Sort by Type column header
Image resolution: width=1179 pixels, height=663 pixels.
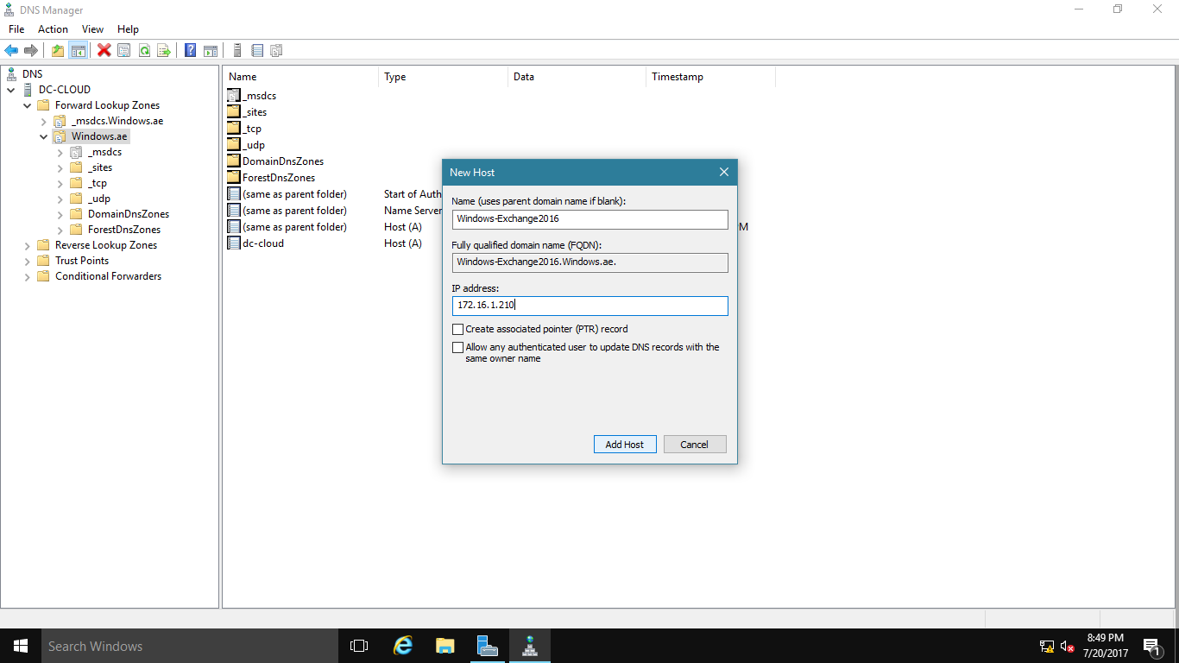pos(444,77)
